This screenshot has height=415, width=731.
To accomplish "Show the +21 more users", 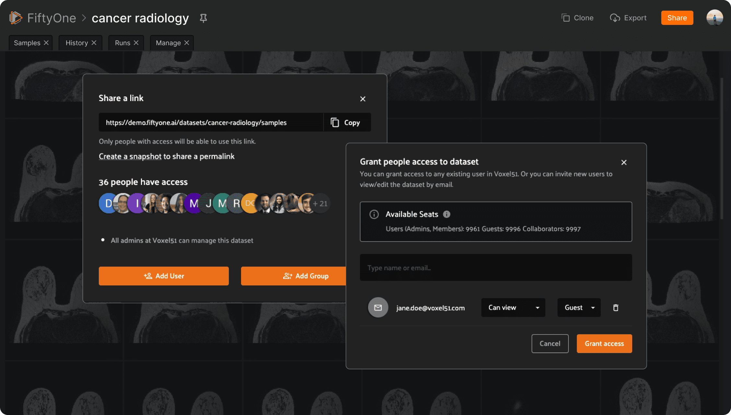I will 320,203.
